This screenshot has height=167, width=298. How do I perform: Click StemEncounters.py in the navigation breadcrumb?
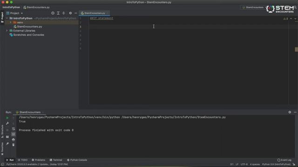[x=36, y=7]
